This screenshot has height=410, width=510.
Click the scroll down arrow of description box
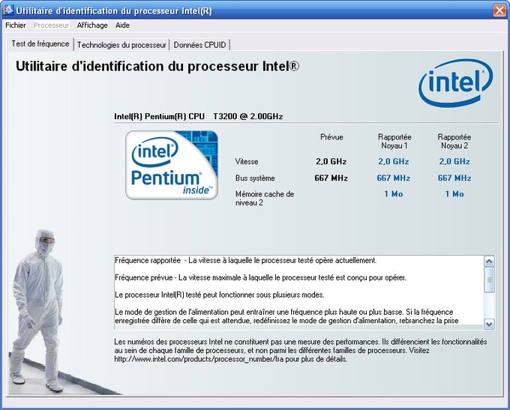click(489, 324)
